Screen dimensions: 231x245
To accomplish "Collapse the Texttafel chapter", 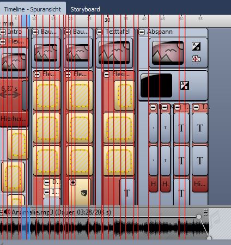I will pos(100,32).
